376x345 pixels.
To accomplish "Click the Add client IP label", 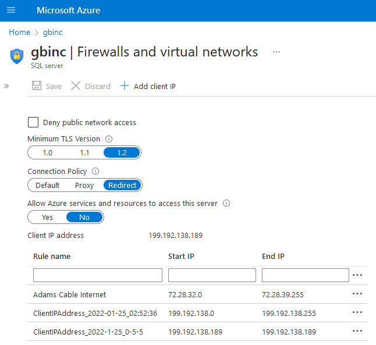I will click(155, 86).
